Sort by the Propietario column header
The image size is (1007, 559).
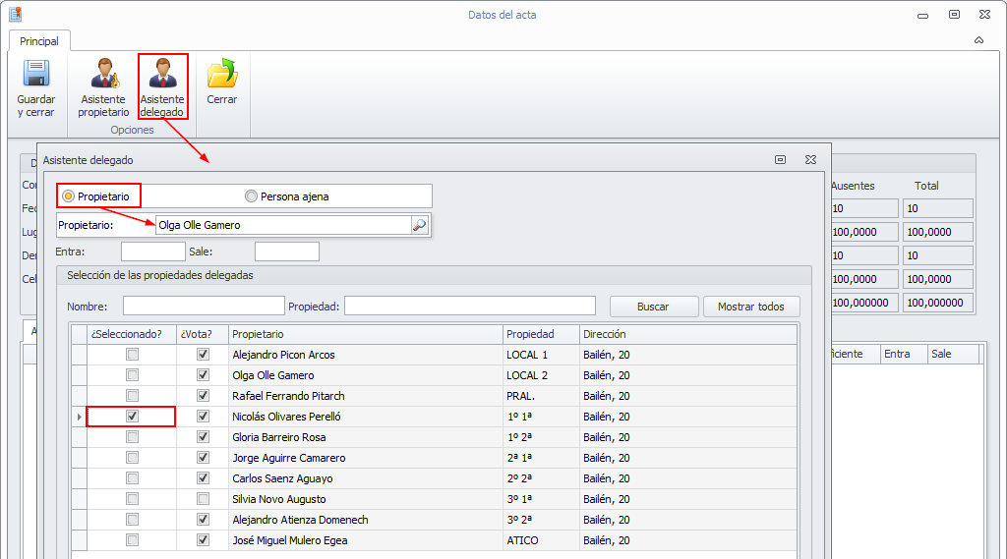click(364, 334)
